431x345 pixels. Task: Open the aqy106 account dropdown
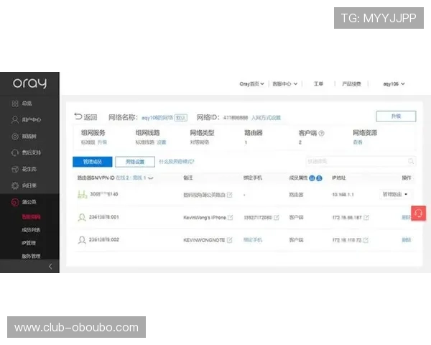394,83
